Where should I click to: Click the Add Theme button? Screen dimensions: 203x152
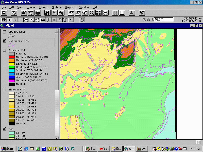point(14,13)
